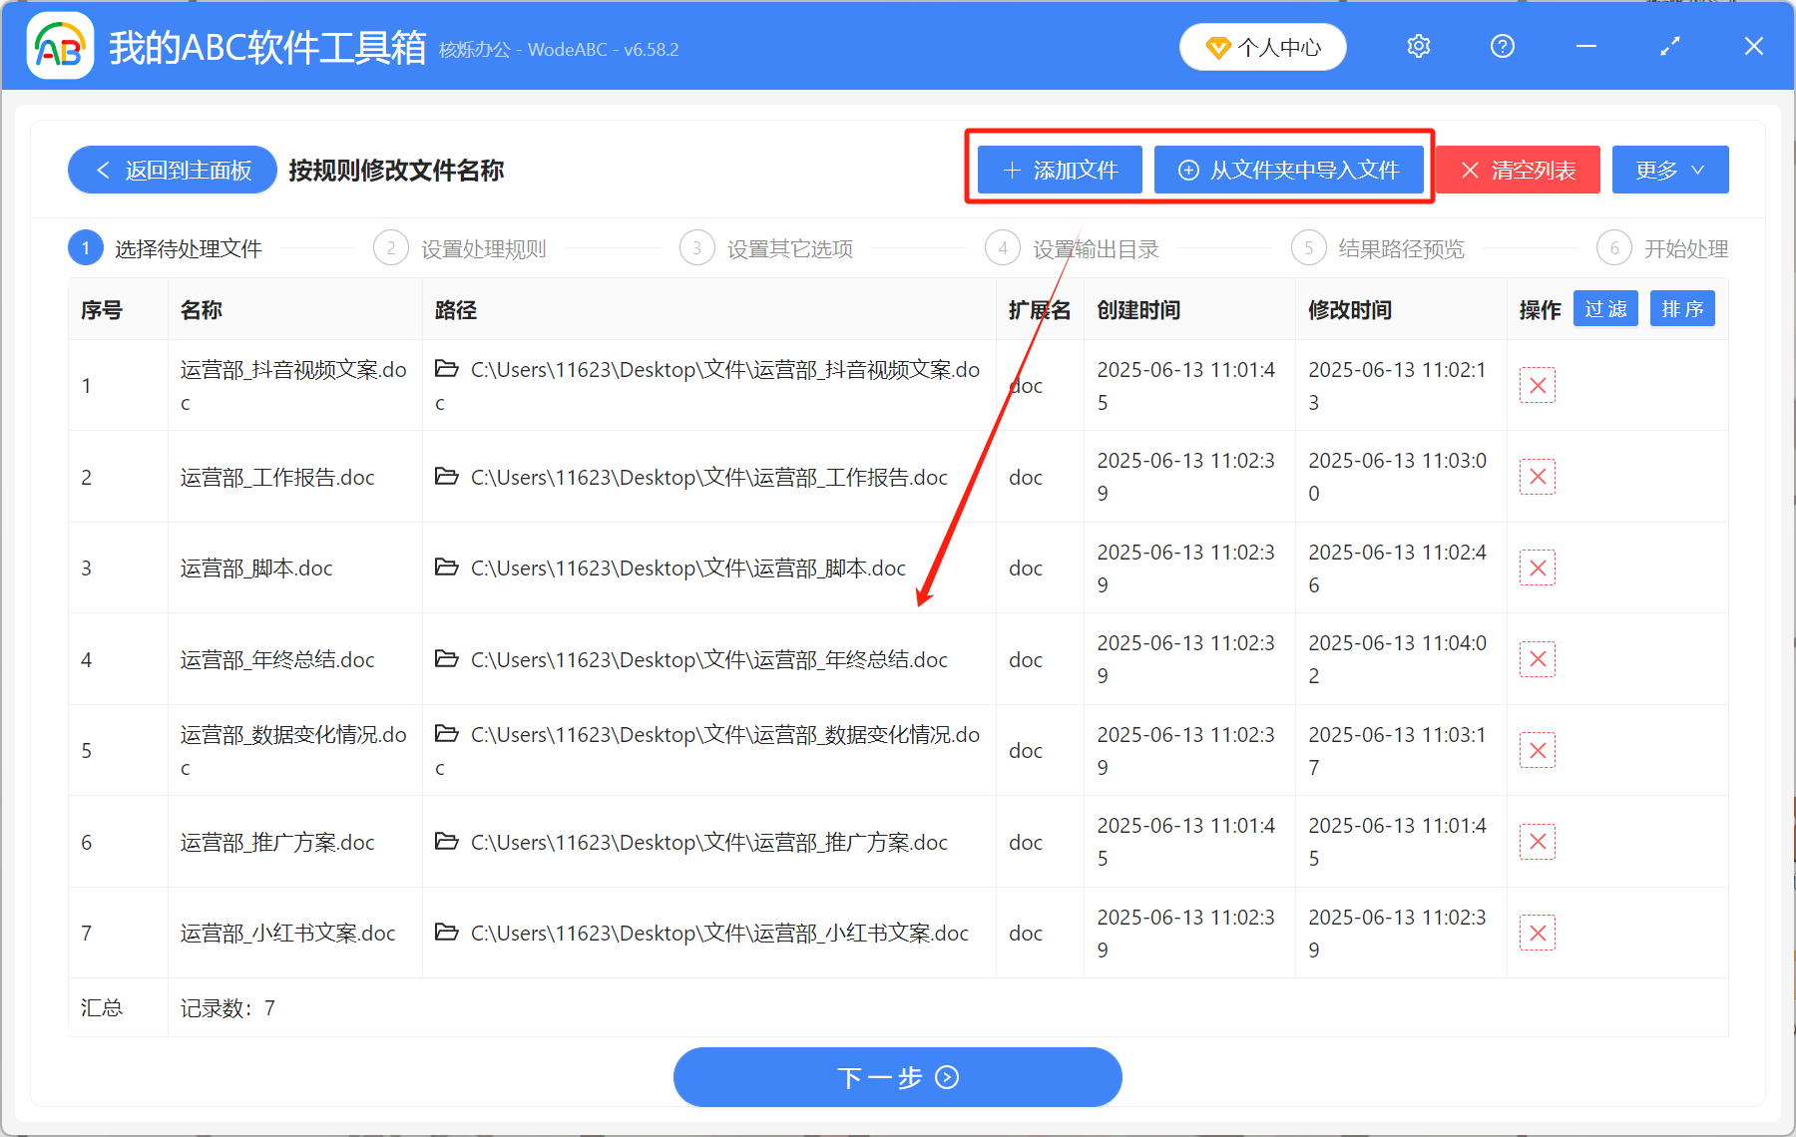The width and height of the screenshot is (1796, 1137).
Task: Switch to step 6 开始处理
Action: pos(1686,248)
